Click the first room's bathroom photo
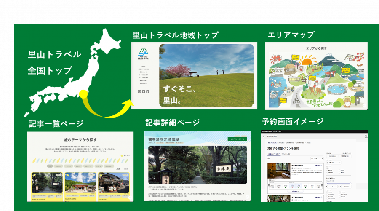Viewport: 379px width, 211px height. pos(279,171)
